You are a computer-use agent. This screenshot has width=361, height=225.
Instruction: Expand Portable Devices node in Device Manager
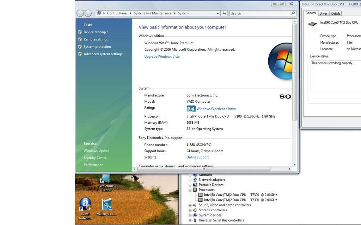click(x=190, y=185)
